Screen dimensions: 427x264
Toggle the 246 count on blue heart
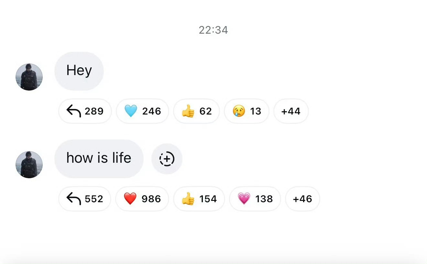[x=152, y=111]
